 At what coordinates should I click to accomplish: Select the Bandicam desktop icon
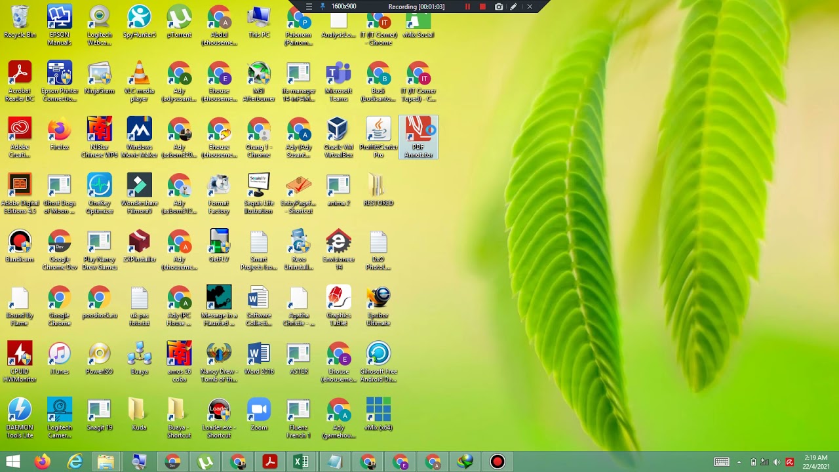[x=20, y=246]
